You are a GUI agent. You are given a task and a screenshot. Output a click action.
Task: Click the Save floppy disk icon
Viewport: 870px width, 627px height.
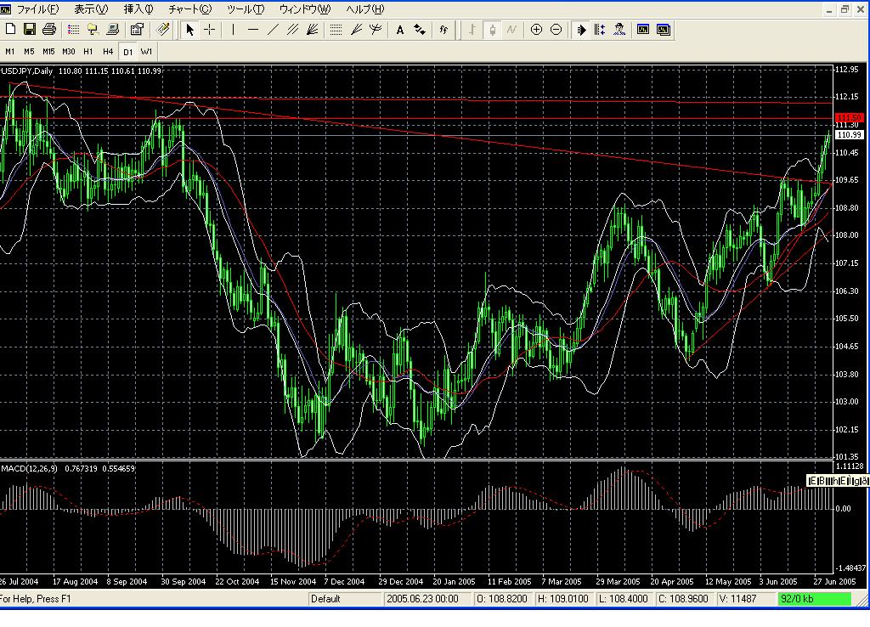pyautogui.click(x=30, y=30)
